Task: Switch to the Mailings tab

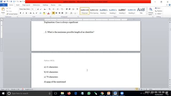Action: pos(45,5)
